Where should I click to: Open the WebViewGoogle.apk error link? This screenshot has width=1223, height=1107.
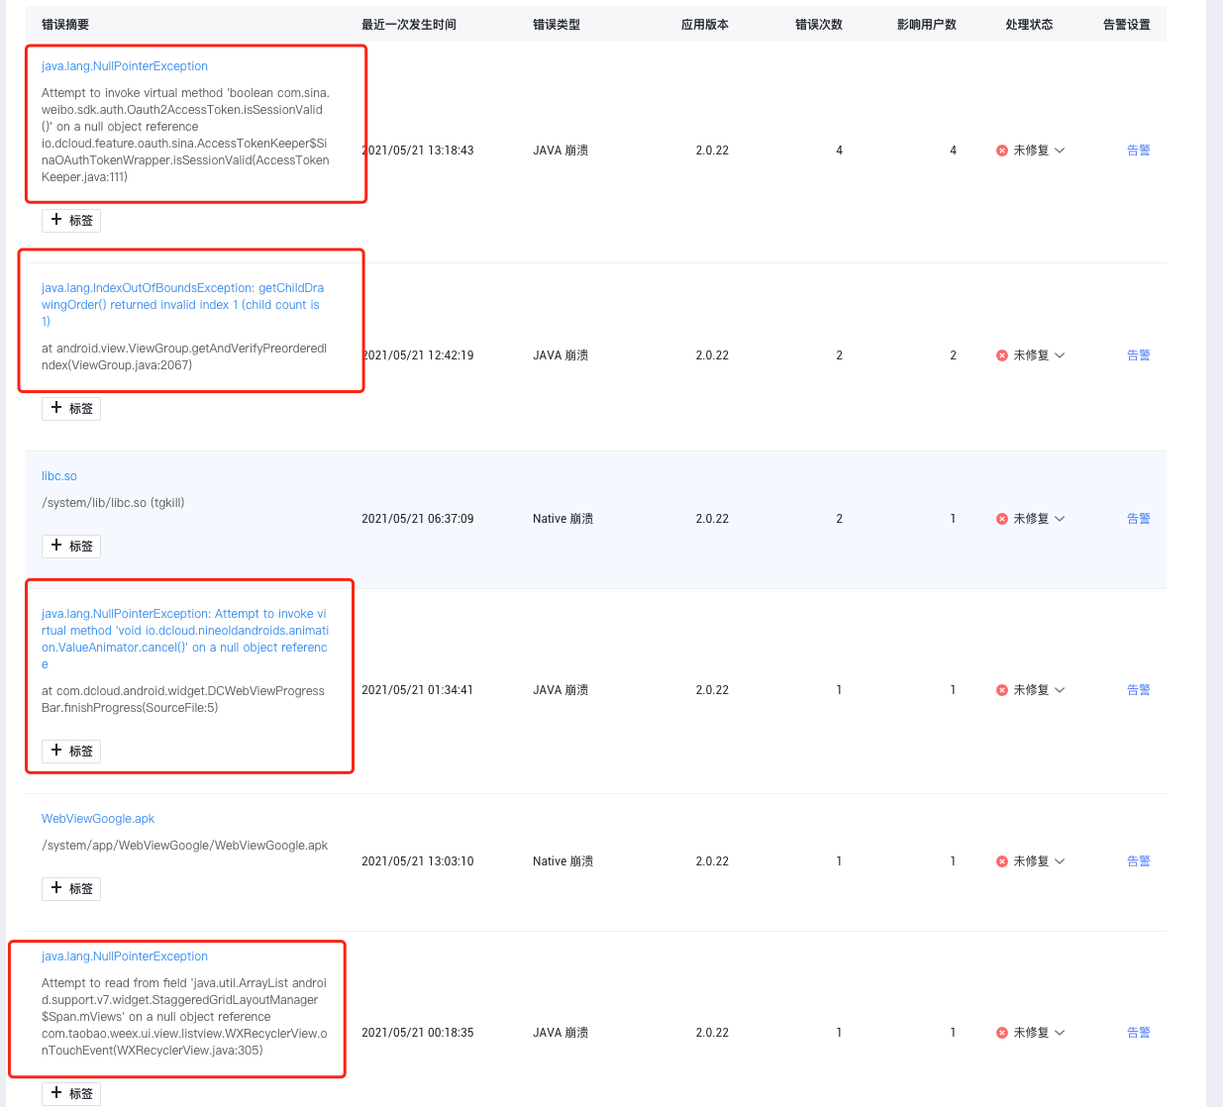(98, 819)
